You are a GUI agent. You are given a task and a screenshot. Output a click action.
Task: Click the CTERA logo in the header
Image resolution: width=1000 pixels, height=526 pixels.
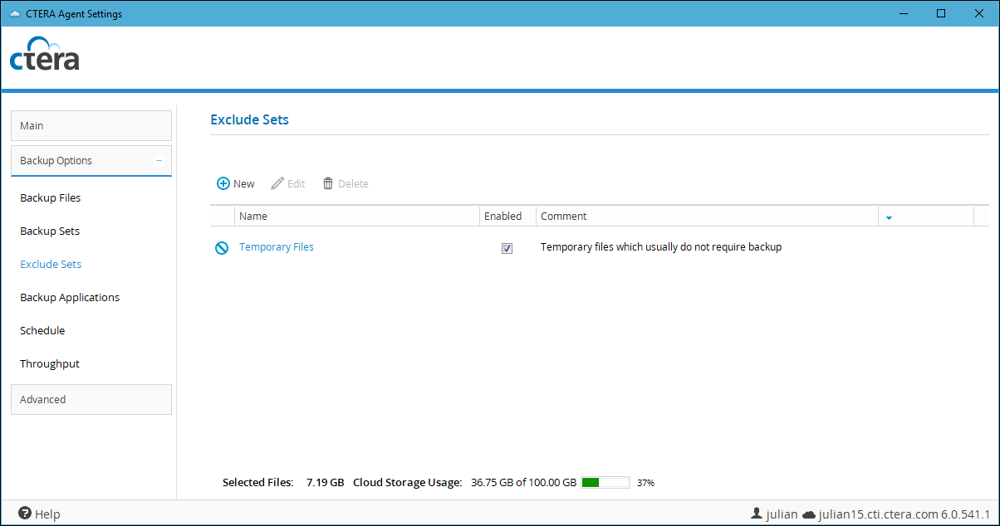point(45,54)
